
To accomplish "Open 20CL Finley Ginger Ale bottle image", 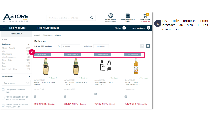I will [76, 66].
